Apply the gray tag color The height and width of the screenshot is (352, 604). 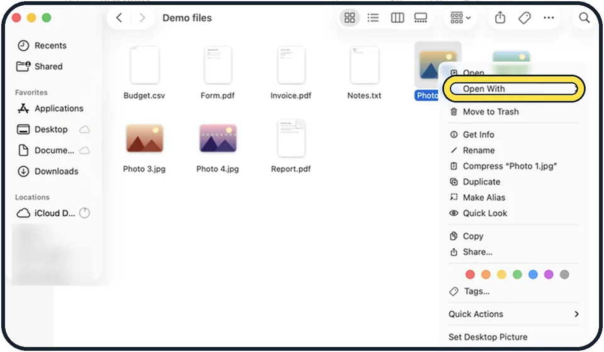click(x=564, y=274)
